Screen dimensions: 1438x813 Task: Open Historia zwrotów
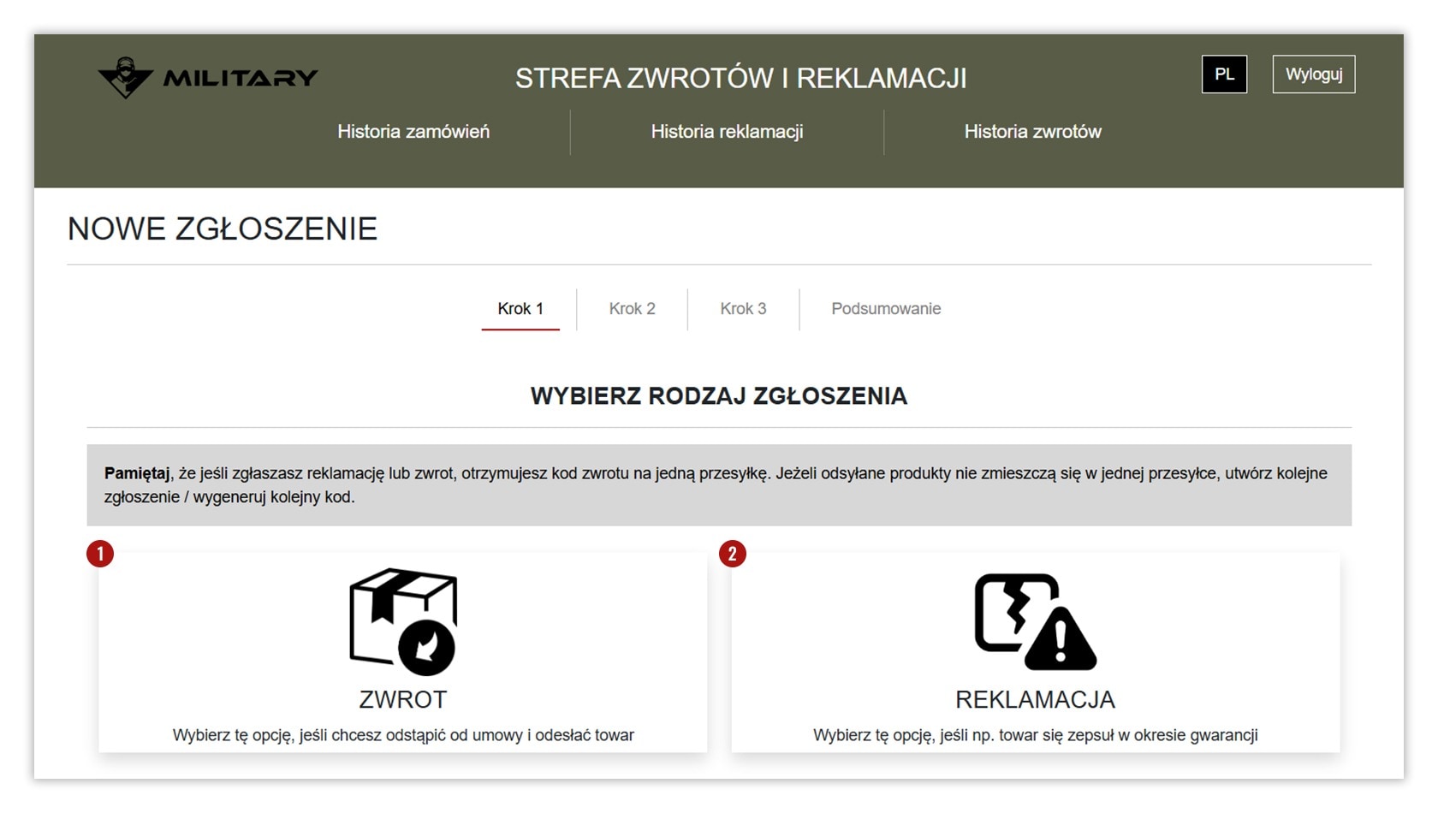click(x=1033, y=132)
